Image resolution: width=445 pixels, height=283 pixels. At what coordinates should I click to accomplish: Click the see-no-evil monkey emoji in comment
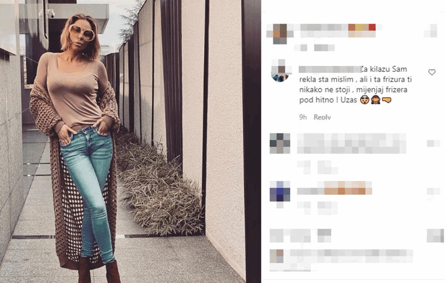pyautogui.click(x=375, y=100)
